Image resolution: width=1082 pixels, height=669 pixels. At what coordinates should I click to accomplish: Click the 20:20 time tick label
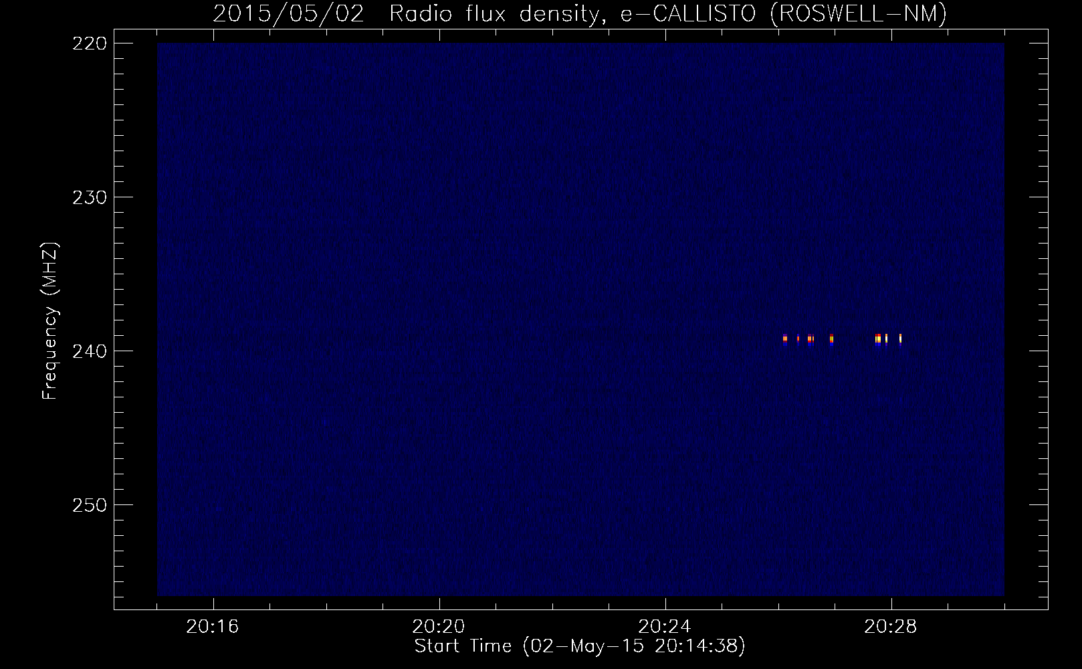(x=439, y=627)
